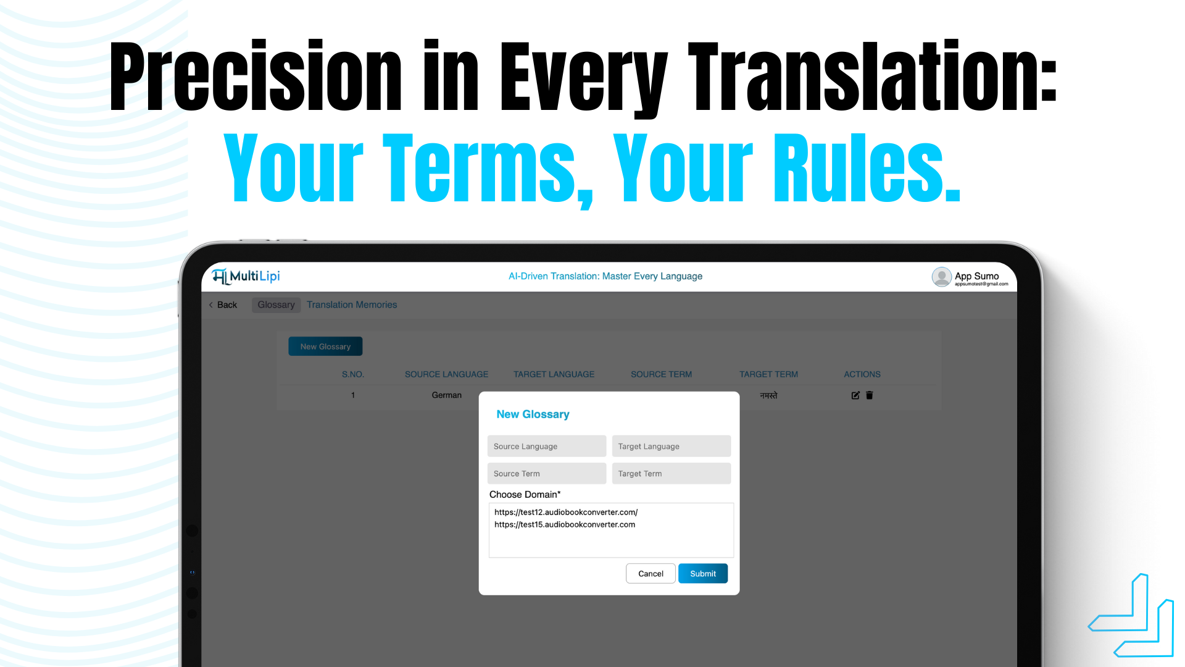1185x667 pixels.
Task: Click the user avatar App Sumo icon
Action: tap(940, 277)
